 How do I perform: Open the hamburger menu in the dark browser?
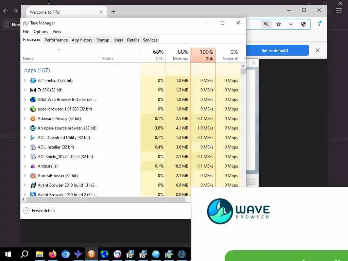[x=339, y=11]
